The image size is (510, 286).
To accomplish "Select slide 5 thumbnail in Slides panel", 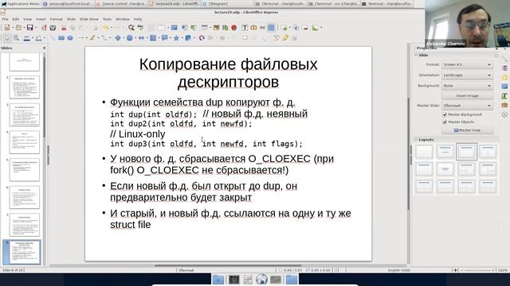I will [25, 169].
